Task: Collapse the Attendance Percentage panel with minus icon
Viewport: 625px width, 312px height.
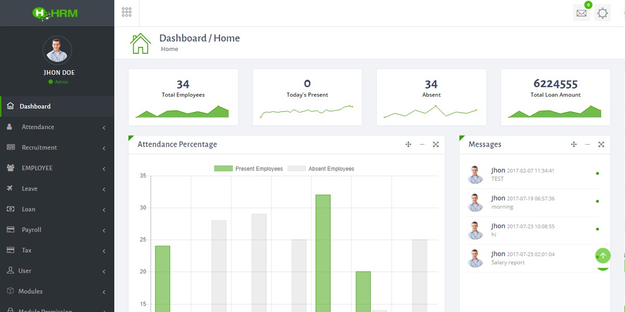Action: (422, 145)
